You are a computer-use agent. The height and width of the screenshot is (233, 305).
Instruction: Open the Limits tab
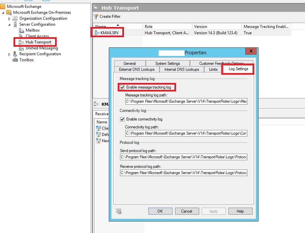click(213, 69)
